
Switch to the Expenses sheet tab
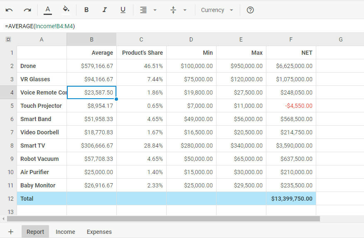99,232
